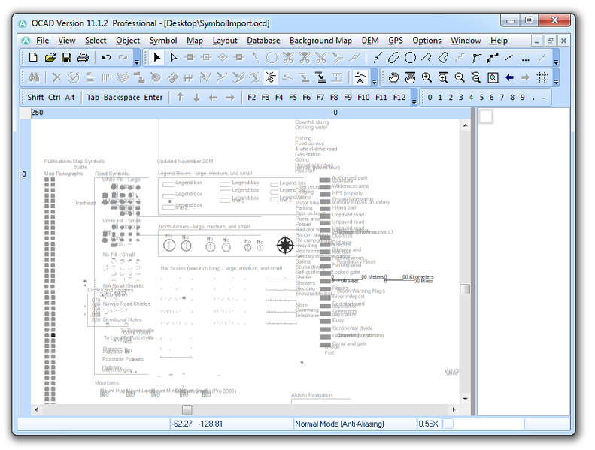Open the File menu
This screenshot has height=450, width=595.
pos(42,41)
